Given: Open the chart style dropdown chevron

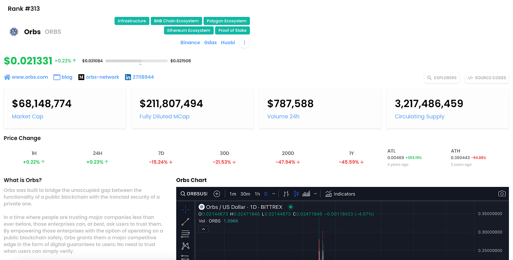Looking at the screenshot, I should click(x=316, y=193).
